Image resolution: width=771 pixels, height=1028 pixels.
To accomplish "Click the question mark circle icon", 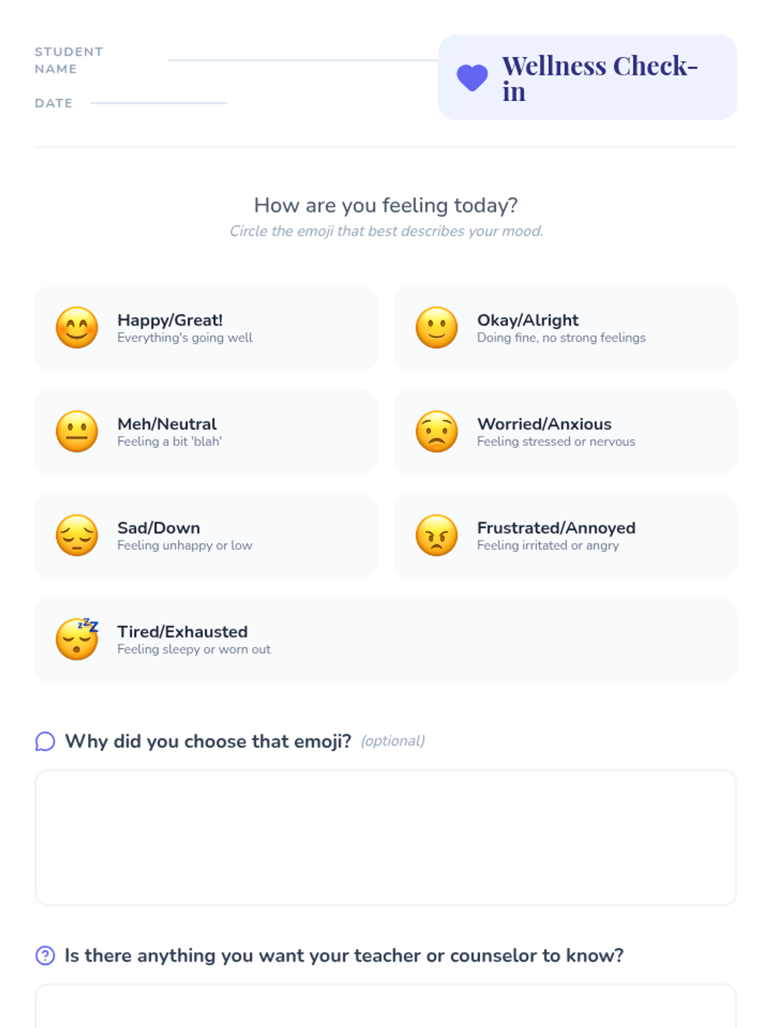I will [45, 955].
